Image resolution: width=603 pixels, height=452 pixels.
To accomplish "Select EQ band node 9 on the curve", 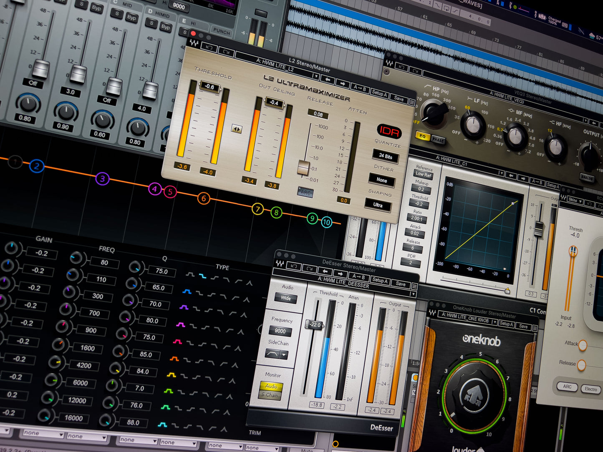I will tap(312, 218).
